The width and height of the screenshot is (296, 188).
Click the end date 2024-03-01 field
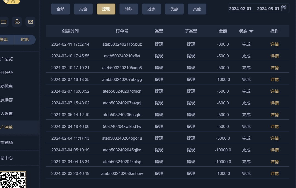(268, 8)
